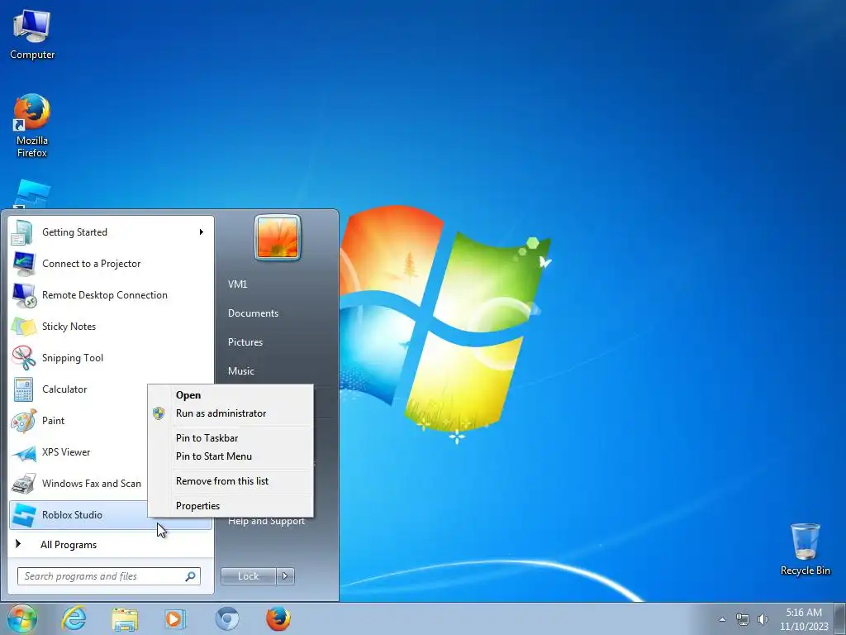Click the network status tray icon
The width and height of the screenshot is (846, 635).
click(743, 619)
